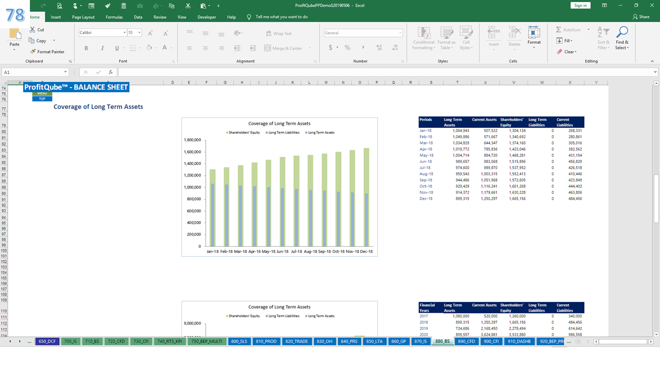Toggle Underline formatting

coord(117,48)
